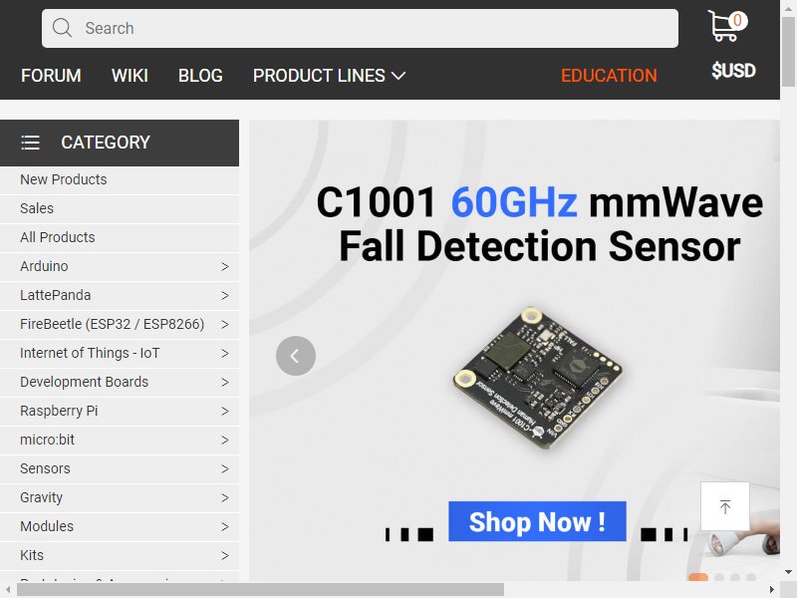Click the C1001 sensor board image
Image resolution: width=797 pixels, height=598 pixels.
tap(537, 378)
